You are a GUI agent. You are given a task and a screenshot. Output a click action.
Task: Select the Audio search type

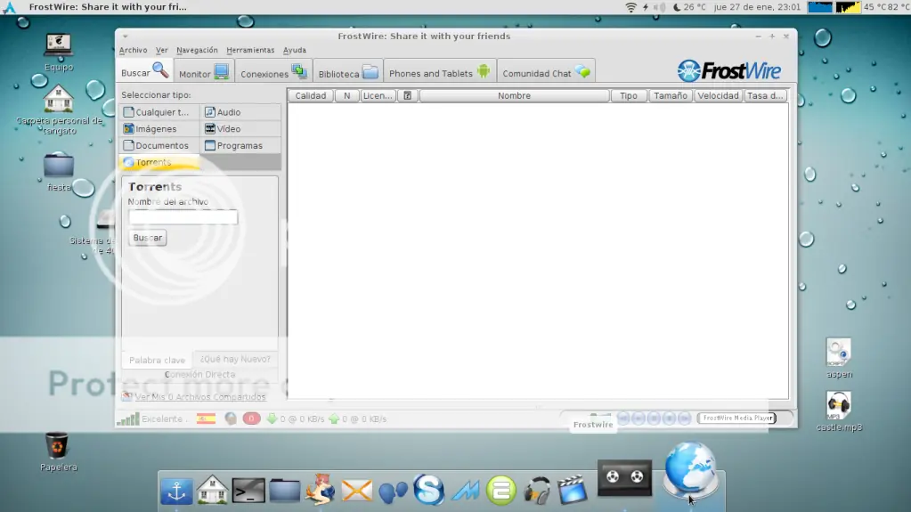240,112
